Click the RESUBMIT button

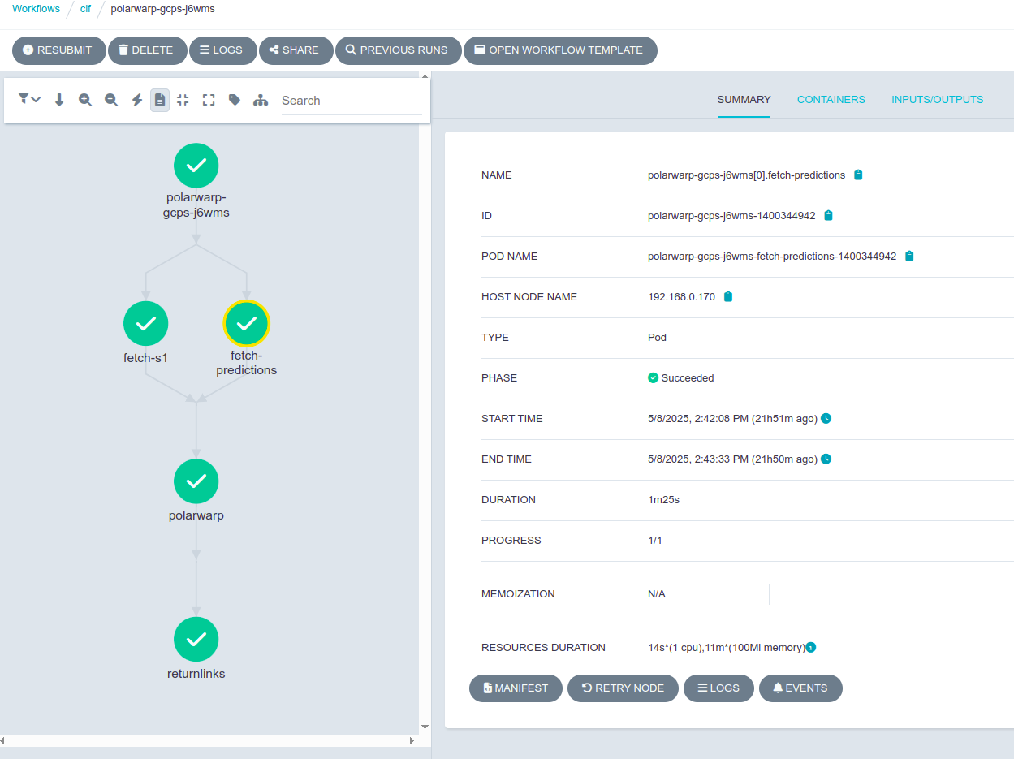tap(58, 50)
